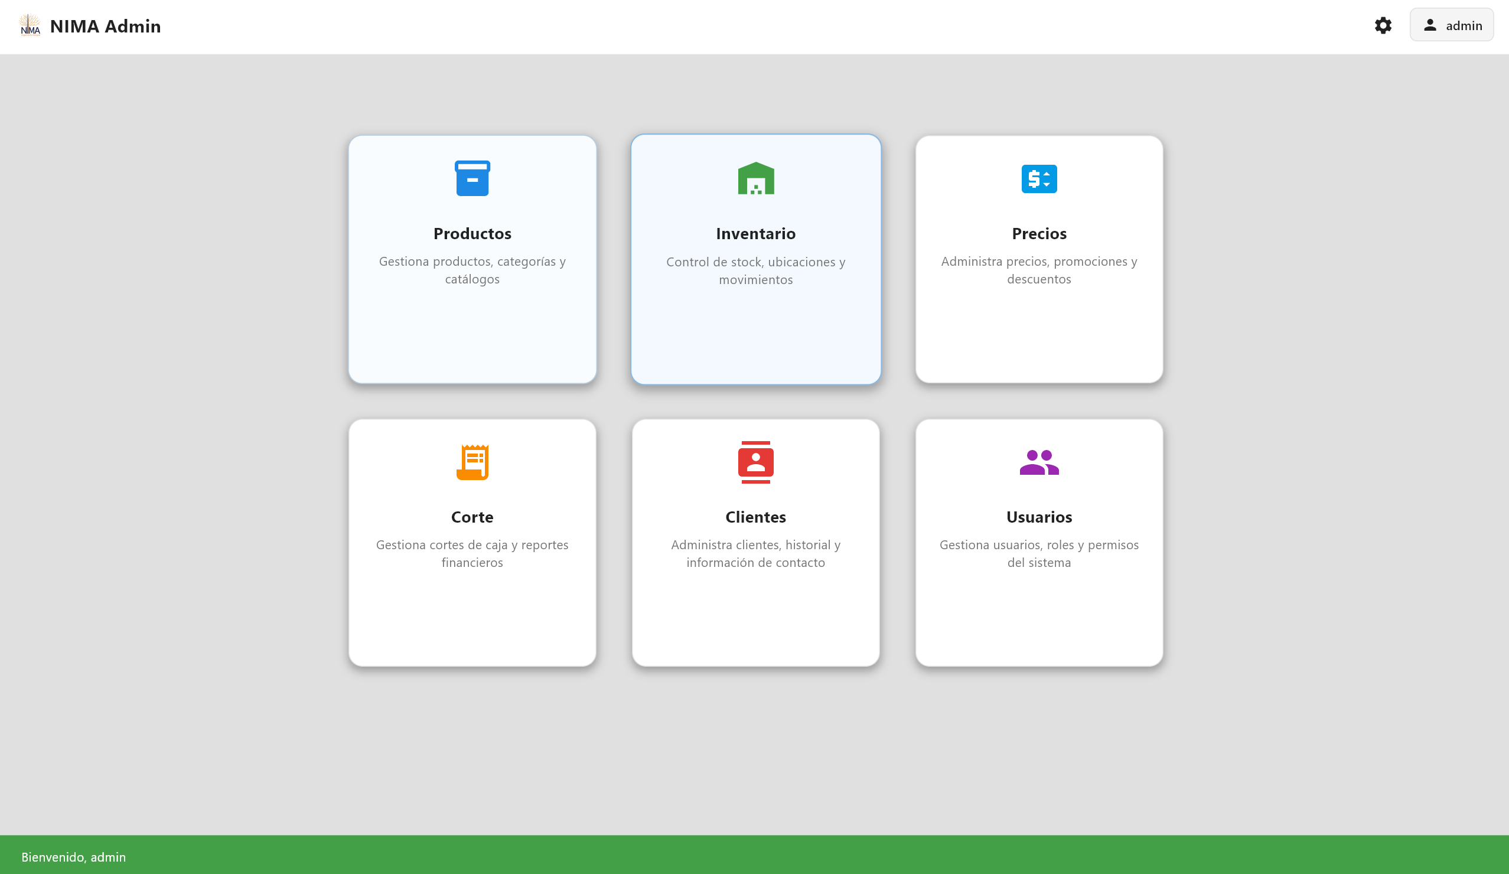This screenshot has height=874, width=1509.
Task: Click the blue archive box Productos icon
Action: (472, 178)
